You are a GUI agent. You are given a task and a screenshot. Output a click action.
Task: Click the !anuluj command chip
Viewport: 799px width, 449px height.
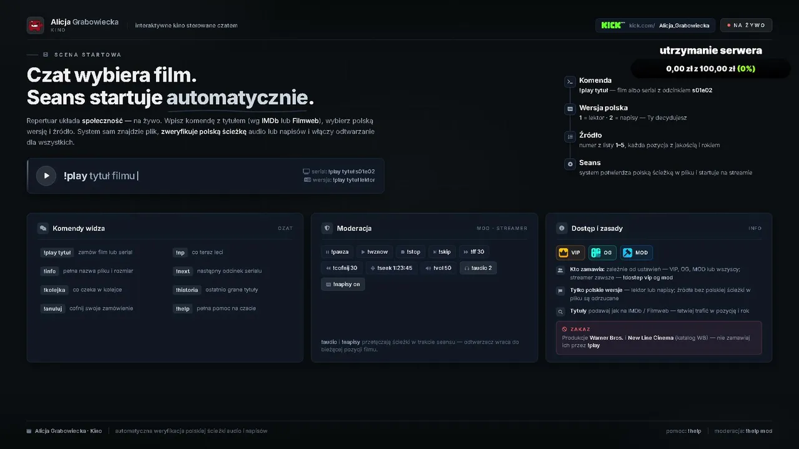[x=52, y=309]
